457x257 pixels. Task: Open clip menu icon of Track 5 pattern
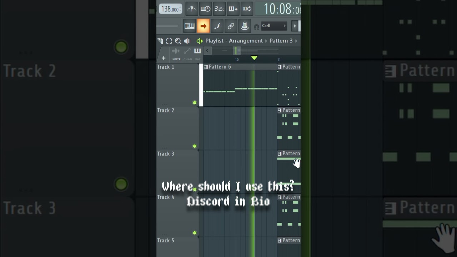pyautogui.click(x=280, y=241)
